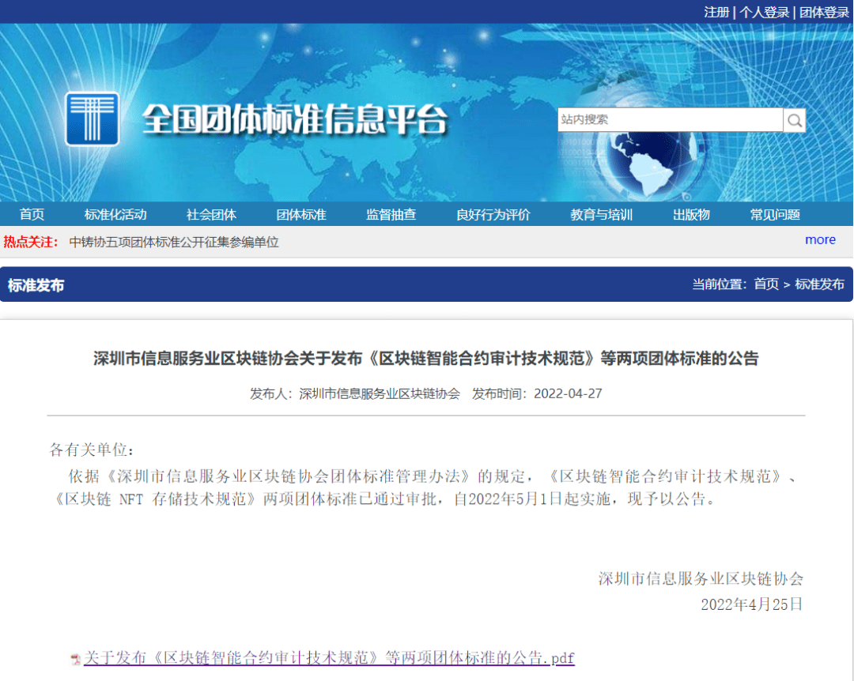Open the 出版物 menu item
This screenshot has width=854, height=681.
[x=691, y=214]
